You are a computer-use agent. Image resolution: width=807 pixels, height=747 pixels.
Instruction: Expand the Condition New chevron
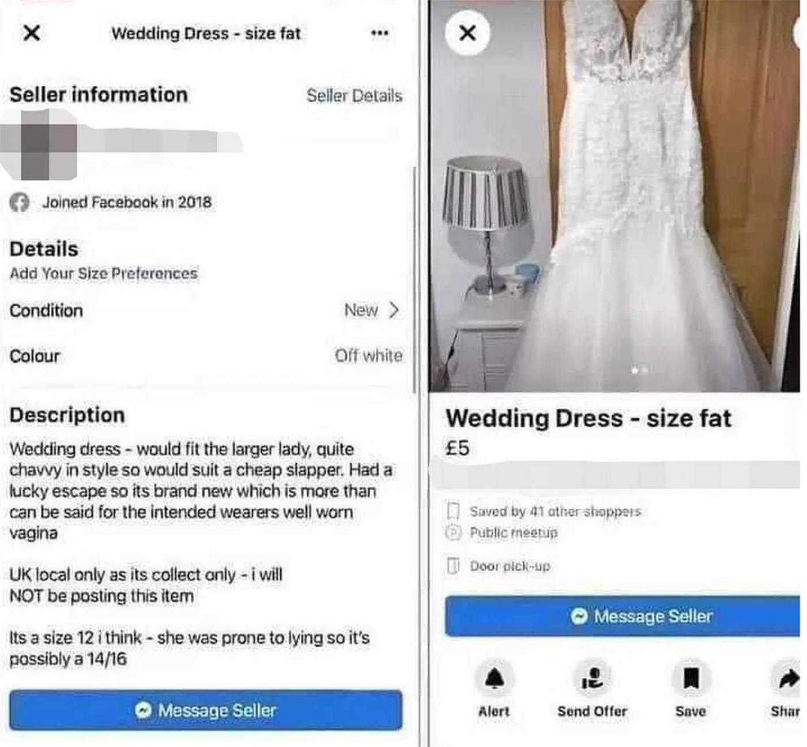click(394, 310)
